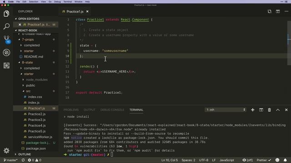Open the Apple menu

click(x=4, y=2)
